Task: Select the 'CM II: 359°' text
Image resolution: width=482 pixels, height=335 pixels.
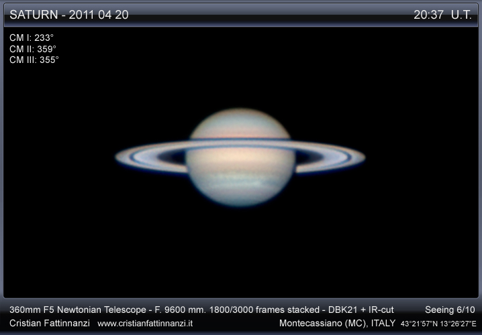Action: coord(33,49)
